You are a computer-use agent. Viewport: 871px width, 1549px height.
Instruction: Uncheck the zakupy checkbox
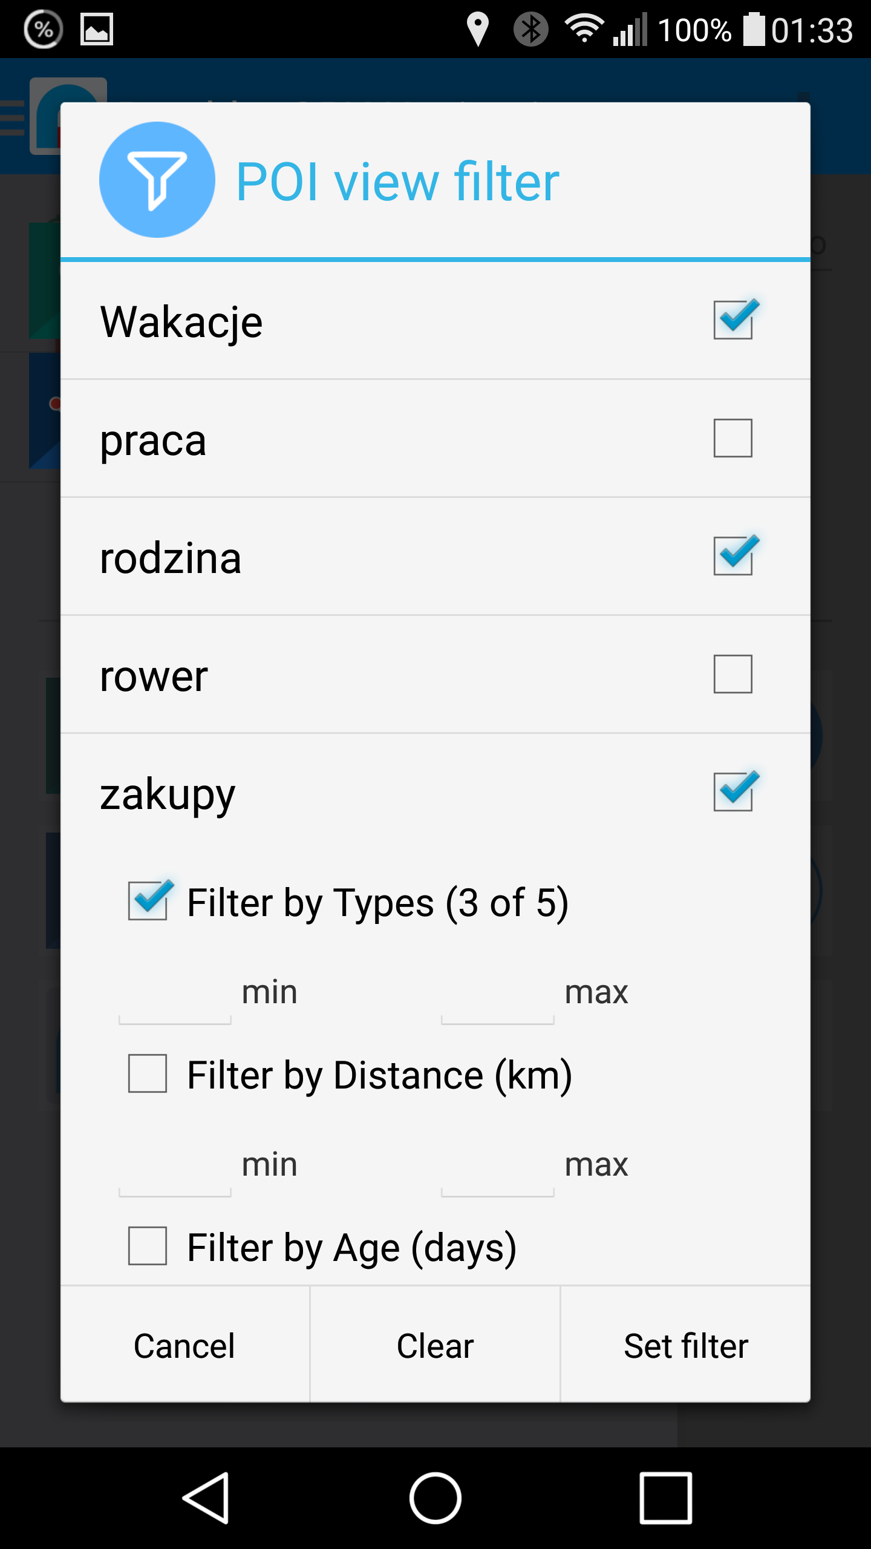pyautogui.click(x=732, y=791)
